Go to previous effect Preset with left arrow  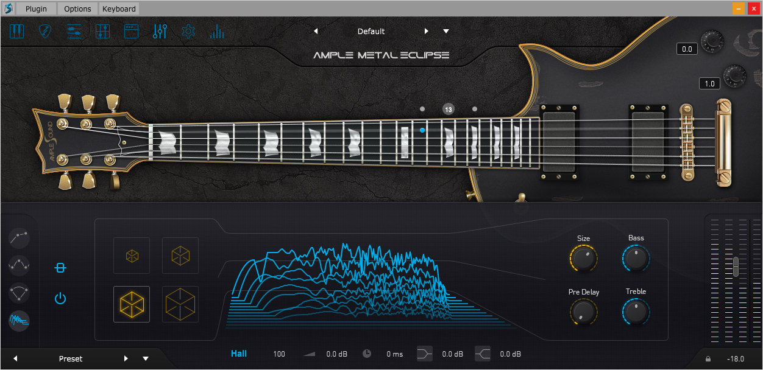click(x=15, y=358)
